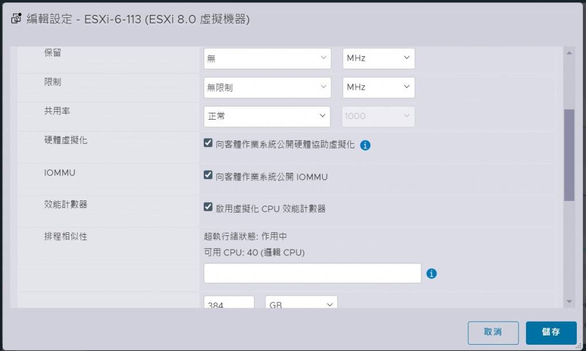Click the 排程相似性 input field
Image resolution: width=586 pixels, height=351 pixels.
click(312, 273)
